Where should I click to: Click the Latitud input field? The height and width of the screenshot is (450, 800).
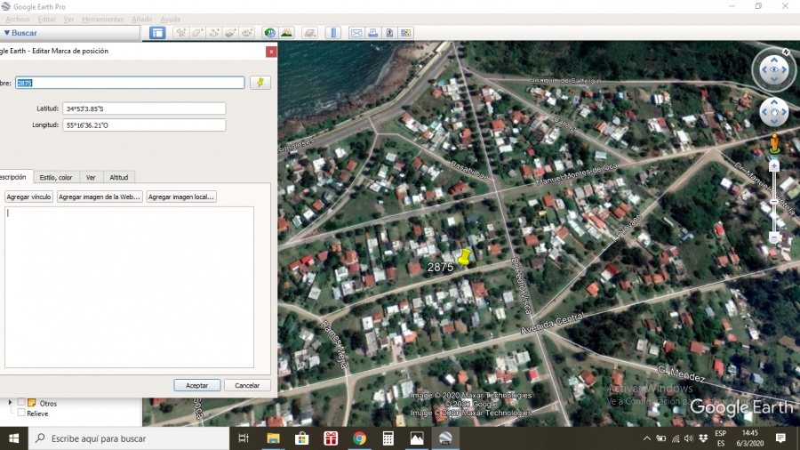coord(144,108)
